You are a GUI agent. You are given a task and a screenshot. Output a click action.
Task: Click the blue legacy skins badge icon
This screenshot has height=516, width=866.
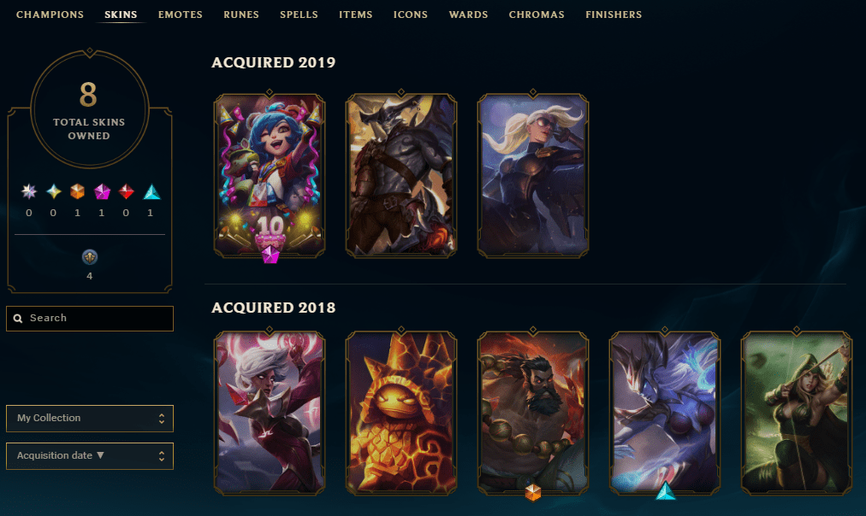tap(90, 257)
